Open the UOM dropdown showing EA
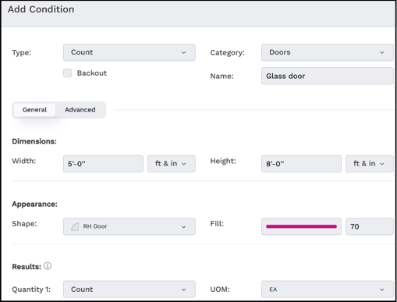Image resolution: width=397 pixels, height=302 pixels. coord(327,290)
